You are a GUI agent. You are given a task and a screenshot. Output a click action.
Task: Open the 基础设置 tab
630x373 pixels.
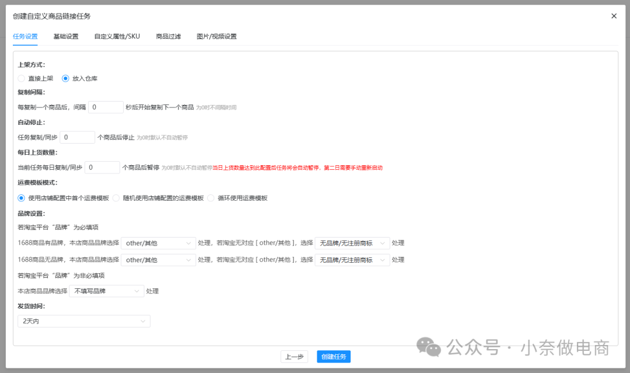pyautogui.click(x=66, y=37)
